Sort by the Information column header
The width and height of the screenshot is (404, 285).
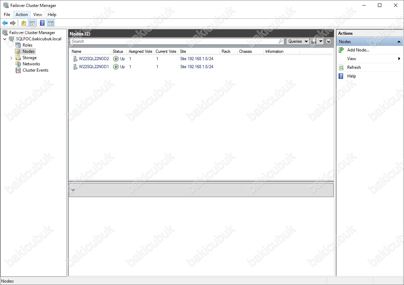pos(282,51)
